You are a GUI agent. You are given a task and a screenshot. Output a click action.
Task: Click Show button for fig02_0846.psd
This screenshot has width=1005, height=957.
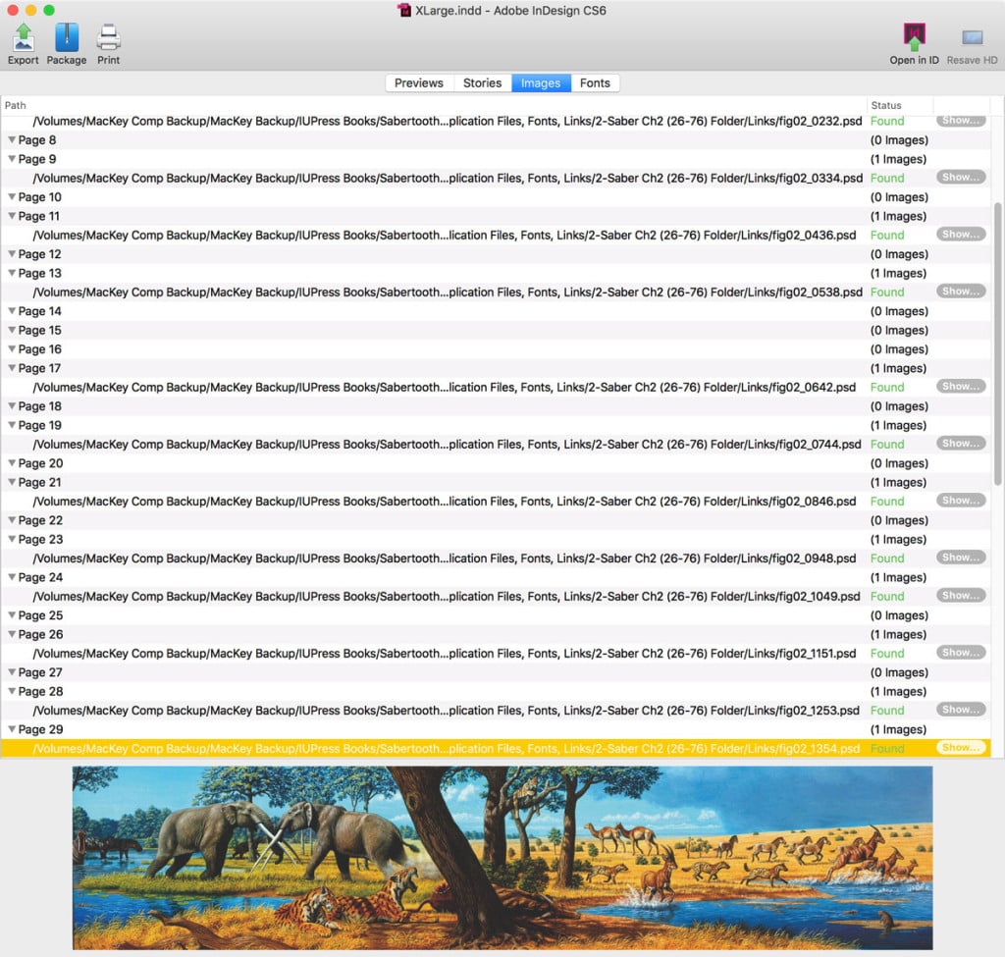[960, 500]
